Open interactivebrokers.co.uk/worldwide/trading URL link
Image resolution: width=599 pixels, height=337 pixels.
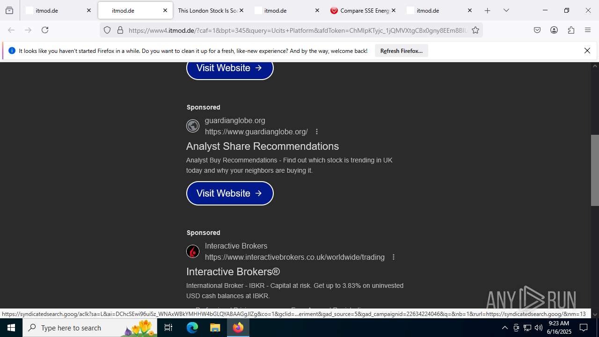click(295, 257)
